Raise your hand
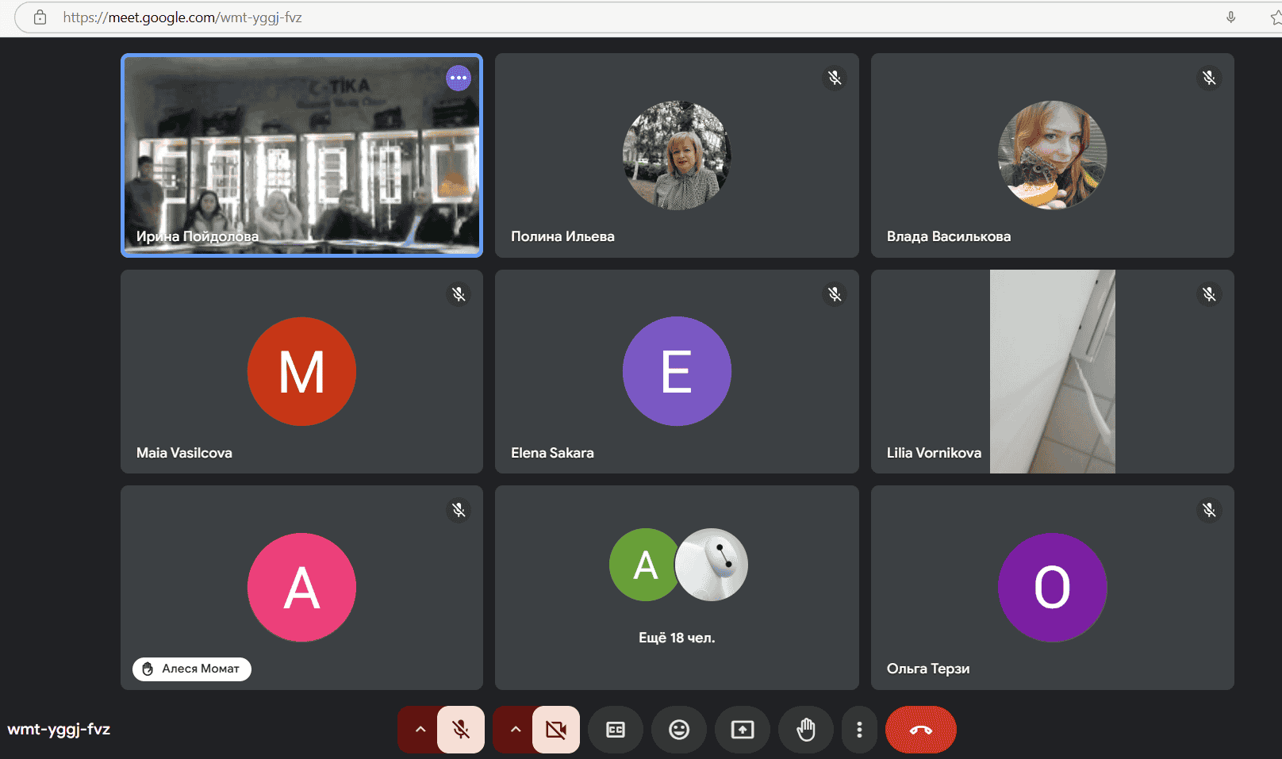The height and width of the screenshot is (759, 1282). pos(806,730)
